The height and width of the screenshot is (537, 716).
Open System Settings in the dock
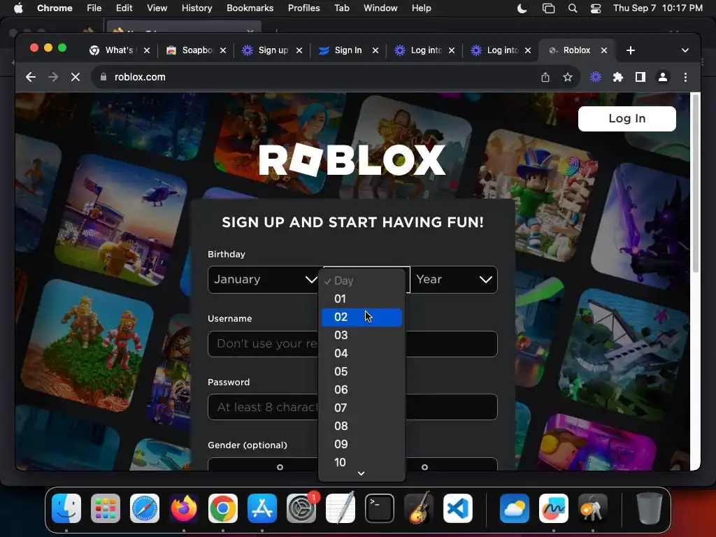tap(301, 508)
